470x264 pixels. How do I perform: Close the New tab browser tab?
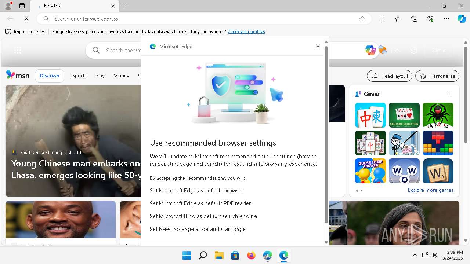click(x=113, y=6)
